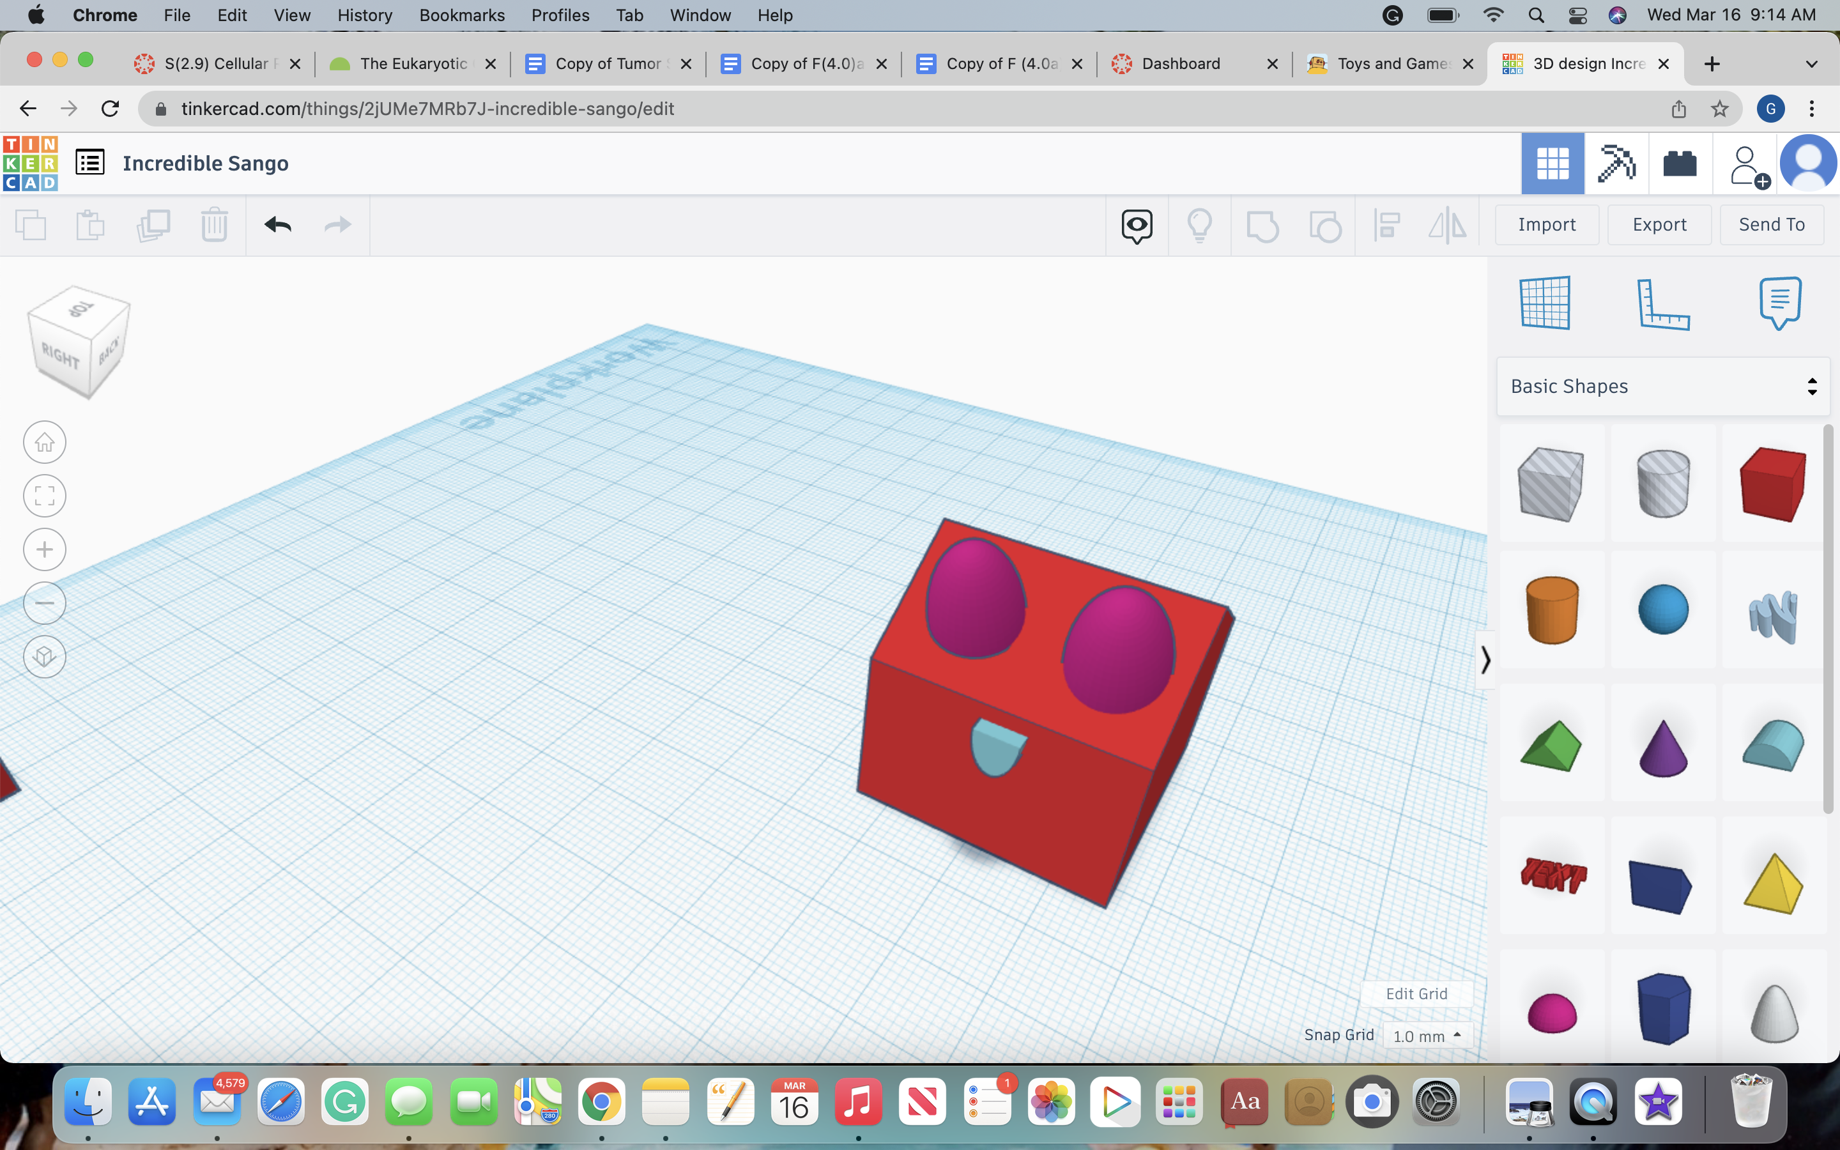This screenshot has width=1840, height=1150.
Task: Toggle the align objects tool
Action: (1386, 224)
